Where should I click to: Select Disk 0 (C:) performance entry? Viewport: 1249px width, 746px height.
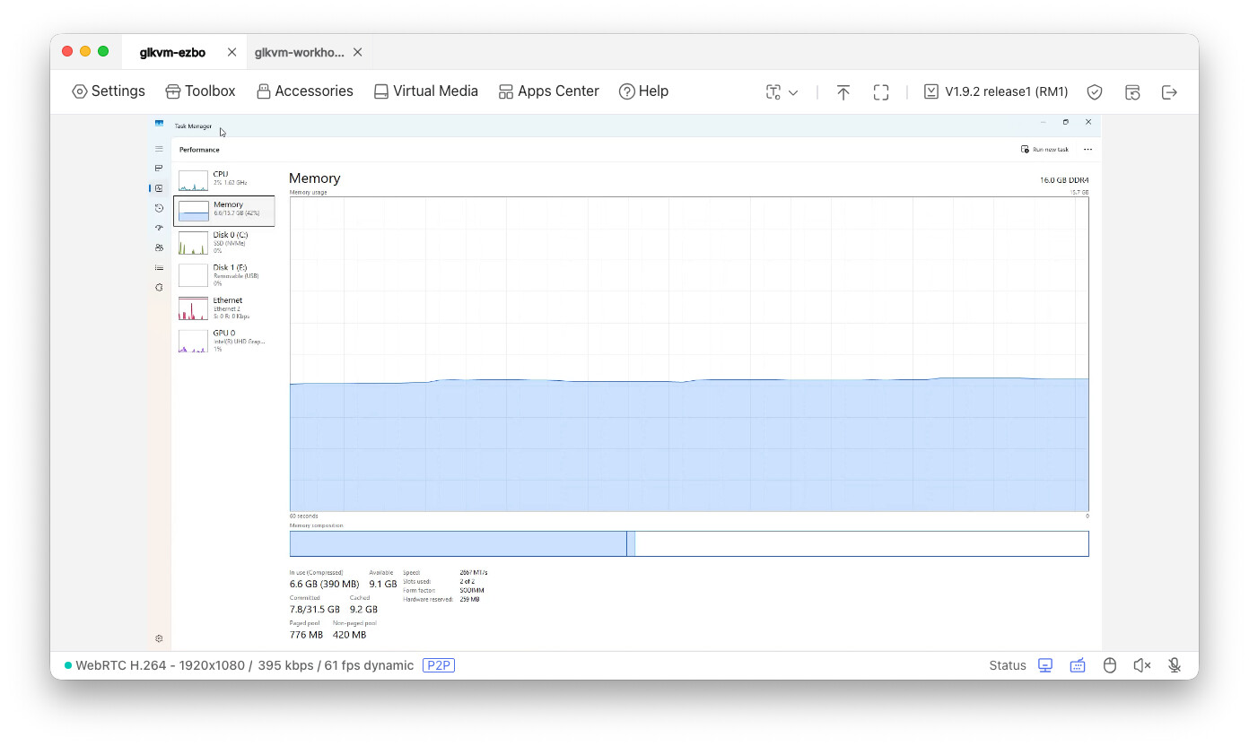click(224, 242)
